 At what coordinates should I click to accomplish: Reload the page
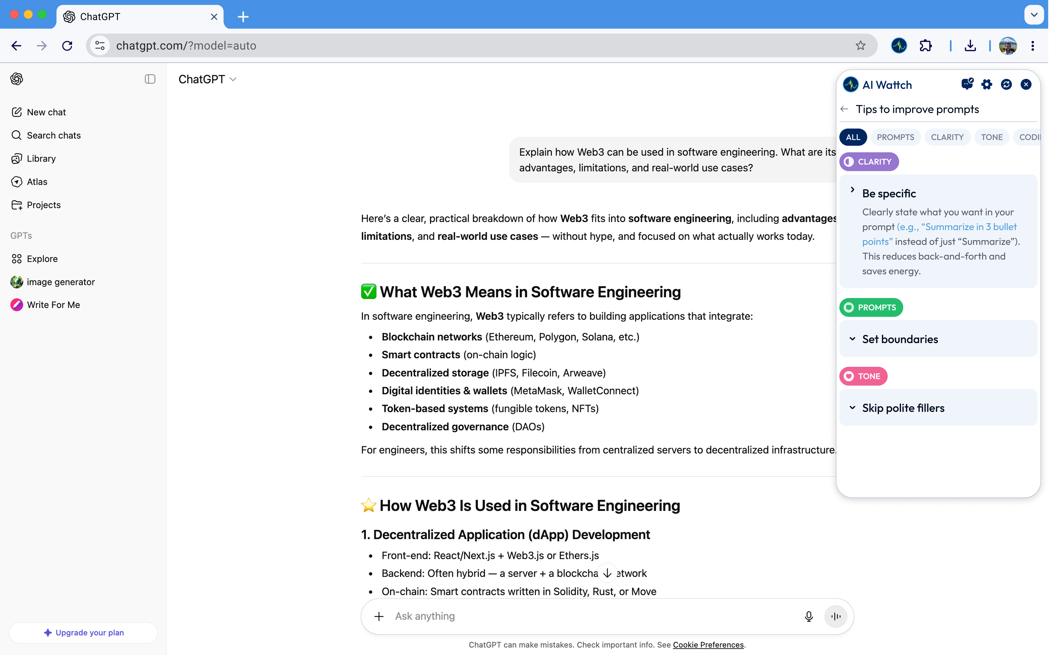tap(67, 46)
